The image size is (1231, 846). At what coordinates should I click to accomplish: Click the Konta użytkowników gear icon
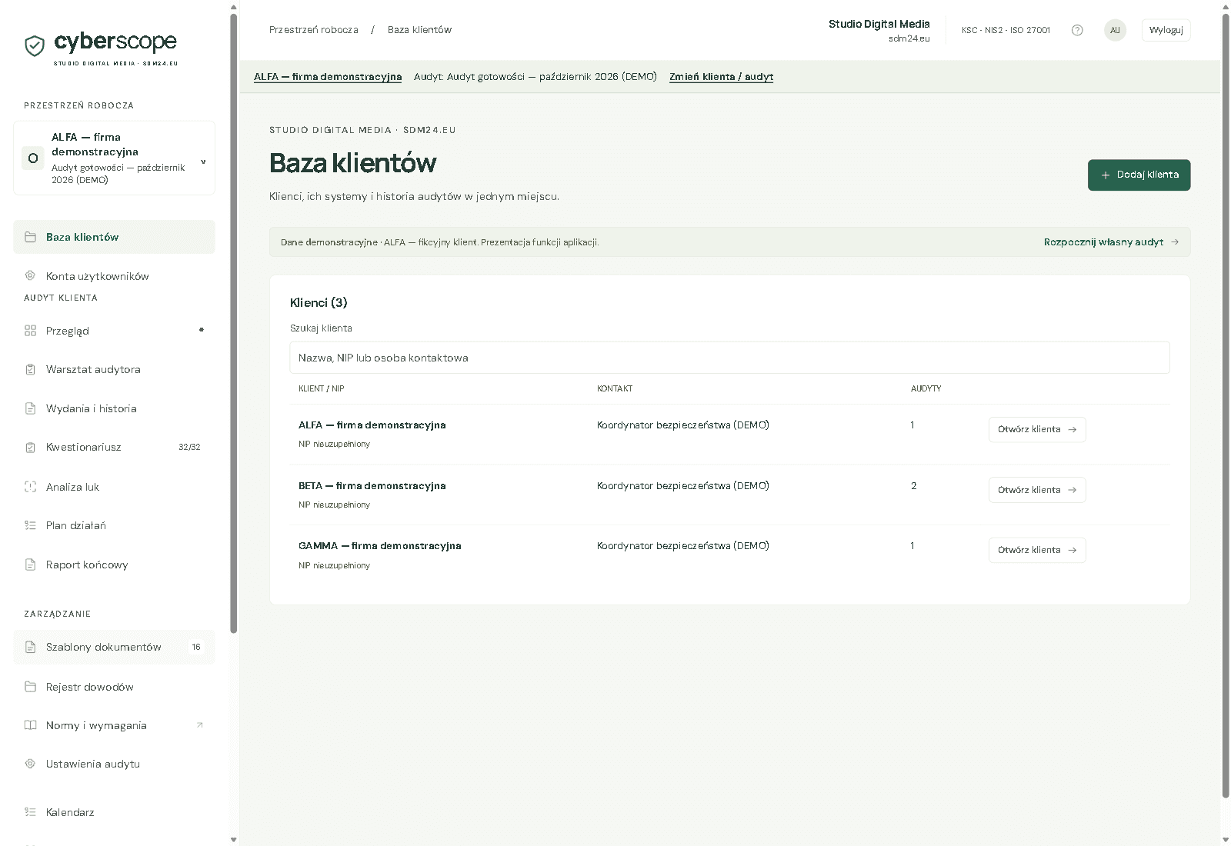30,275
